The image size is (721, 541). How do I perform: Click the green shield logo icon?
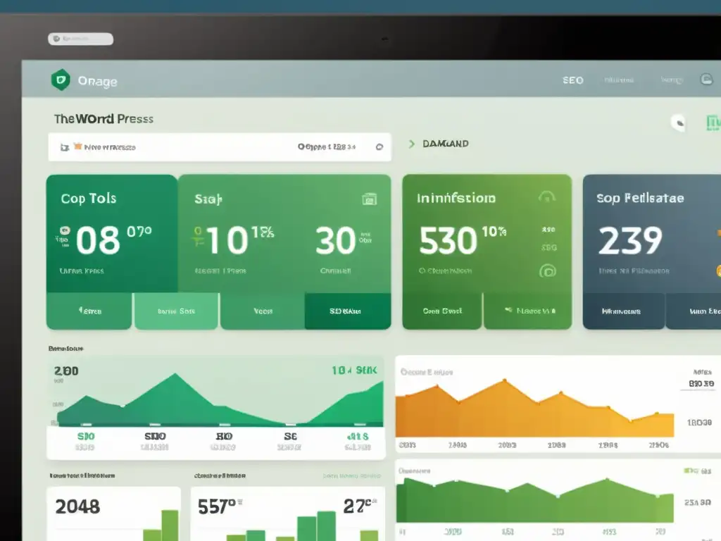(61, 81)
